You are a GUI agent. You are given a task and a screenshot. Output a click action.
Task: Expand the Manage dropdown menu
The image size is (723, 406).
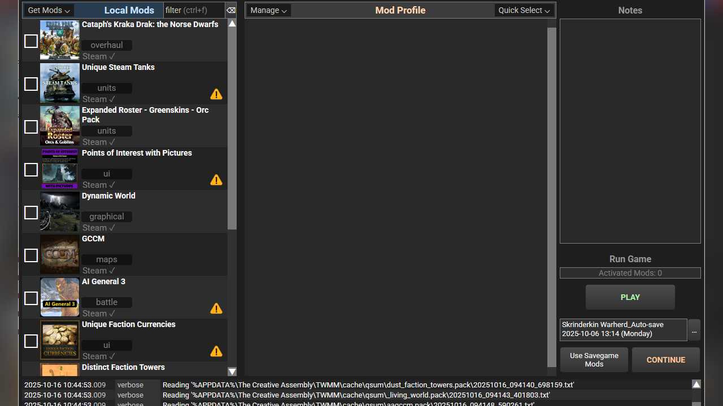(x=268, y=10)
